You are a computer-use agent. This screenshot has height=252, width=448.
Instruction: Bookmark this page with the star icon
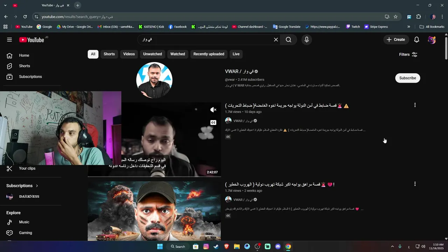coord(395,16)
